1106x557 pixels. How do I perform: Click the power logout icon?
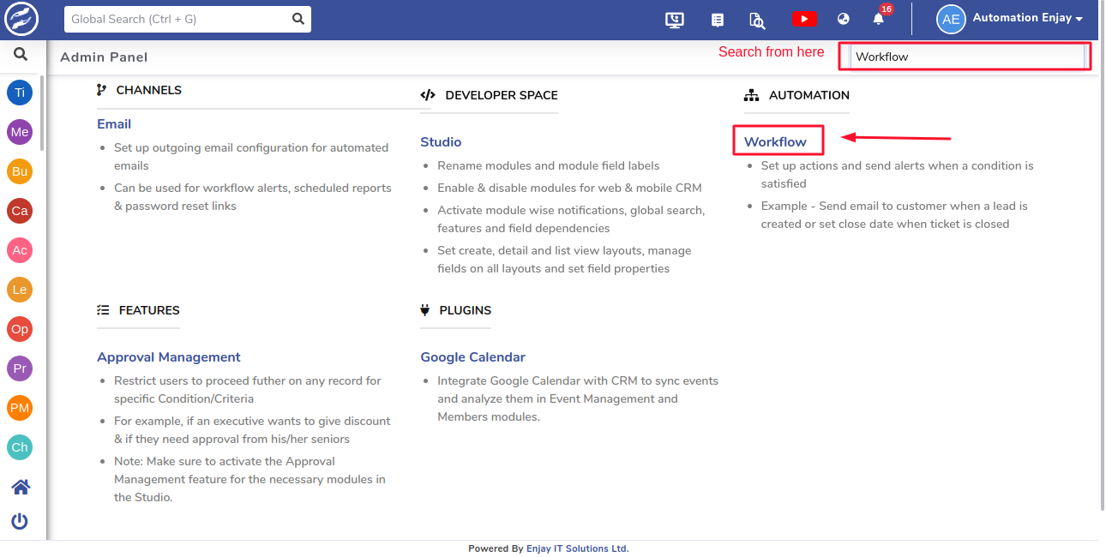tap(20, 521)
